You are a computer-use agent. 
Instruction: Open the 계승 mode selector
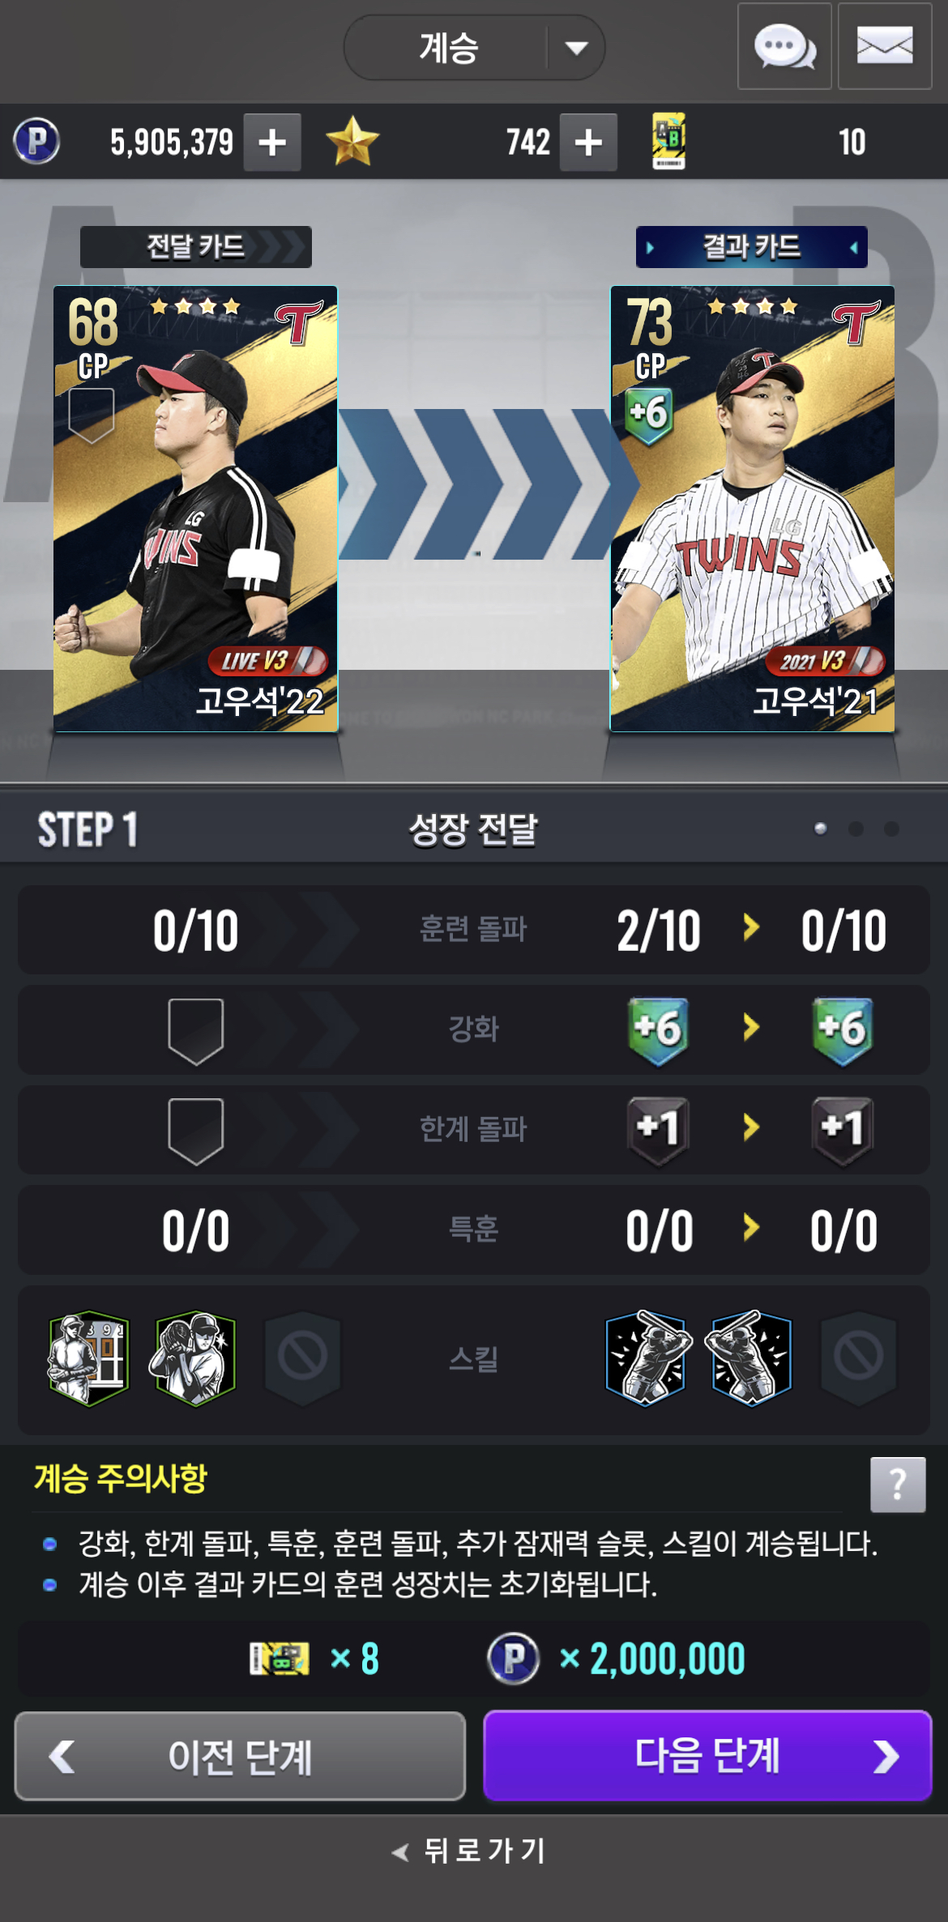click(474, 48)
